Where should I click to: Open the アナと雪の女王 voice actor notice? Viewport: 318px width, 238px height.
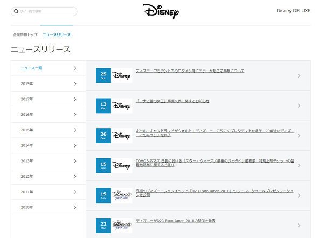pos(172,101)
